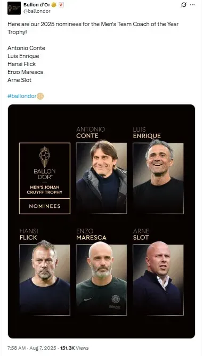
Task: Click the golden ball emoji after the hashtag
Action: tap(40, 96)
